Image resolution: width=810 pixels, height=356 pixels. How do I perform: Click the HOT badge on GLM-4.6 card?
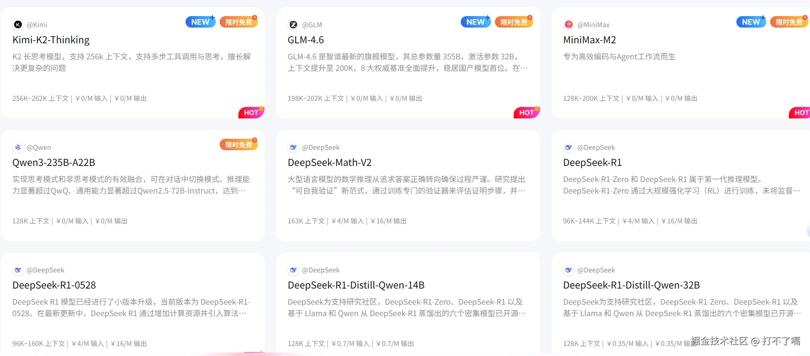[x=526, y=112]
